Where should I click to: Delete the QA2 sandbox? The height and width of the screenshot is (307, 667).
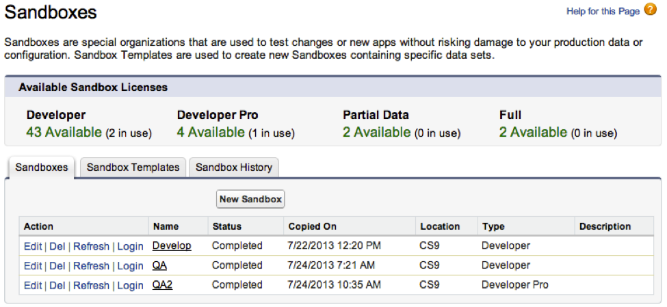tap(57, 286)
